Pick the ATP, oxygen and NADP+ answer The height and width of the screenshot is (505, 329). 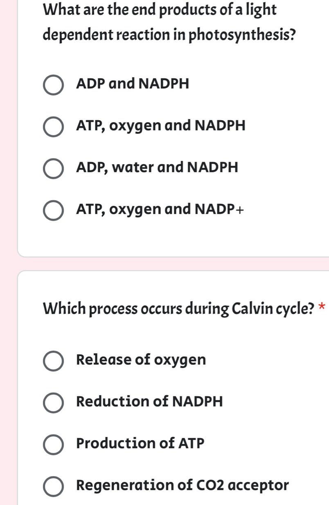point(53,210)
